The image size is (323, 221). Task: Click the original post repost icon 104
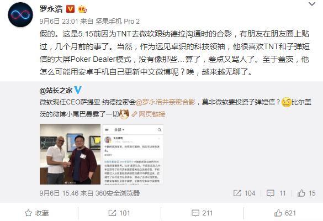(x=244, y=193)
